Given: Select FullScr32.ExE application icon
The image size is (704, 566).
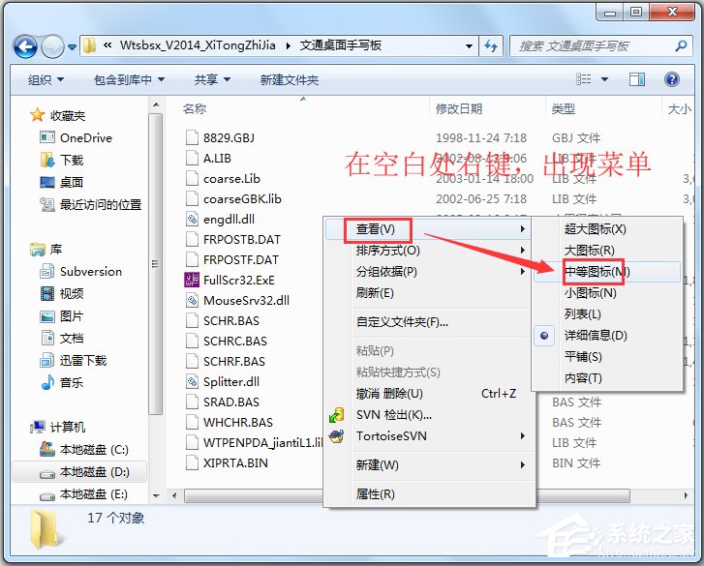Looking at the screenshot, I should point(192,280).
